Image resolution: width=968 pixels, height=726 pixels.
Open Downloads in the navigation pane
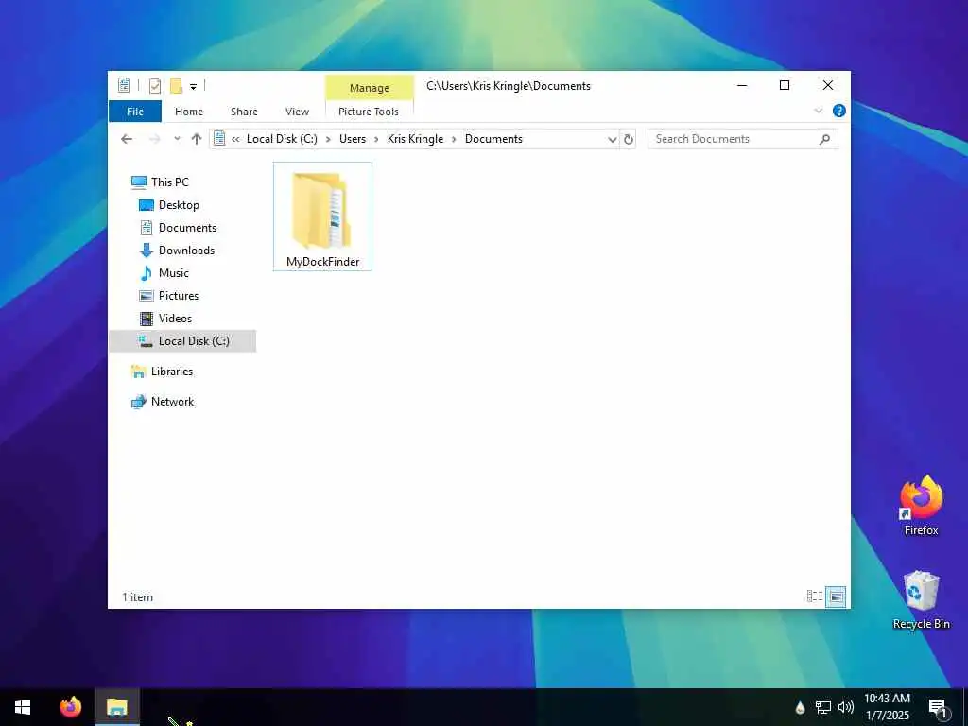click(177, 250)
